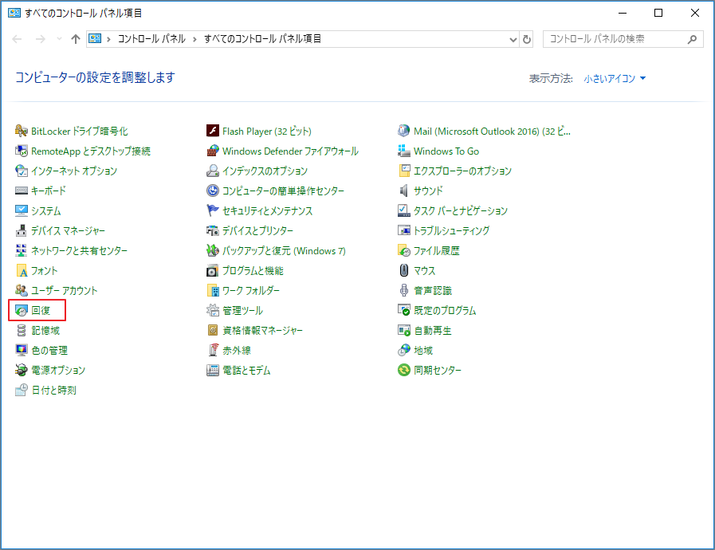Click the up arrow navigation button
The image size is (715, 550).
[x=76, y=39]
